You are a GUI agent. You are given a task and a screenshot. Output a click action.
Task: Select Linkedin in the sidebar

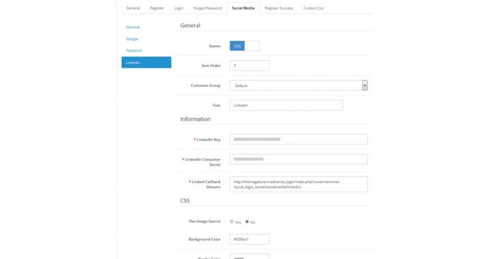[x=146, y=62]
